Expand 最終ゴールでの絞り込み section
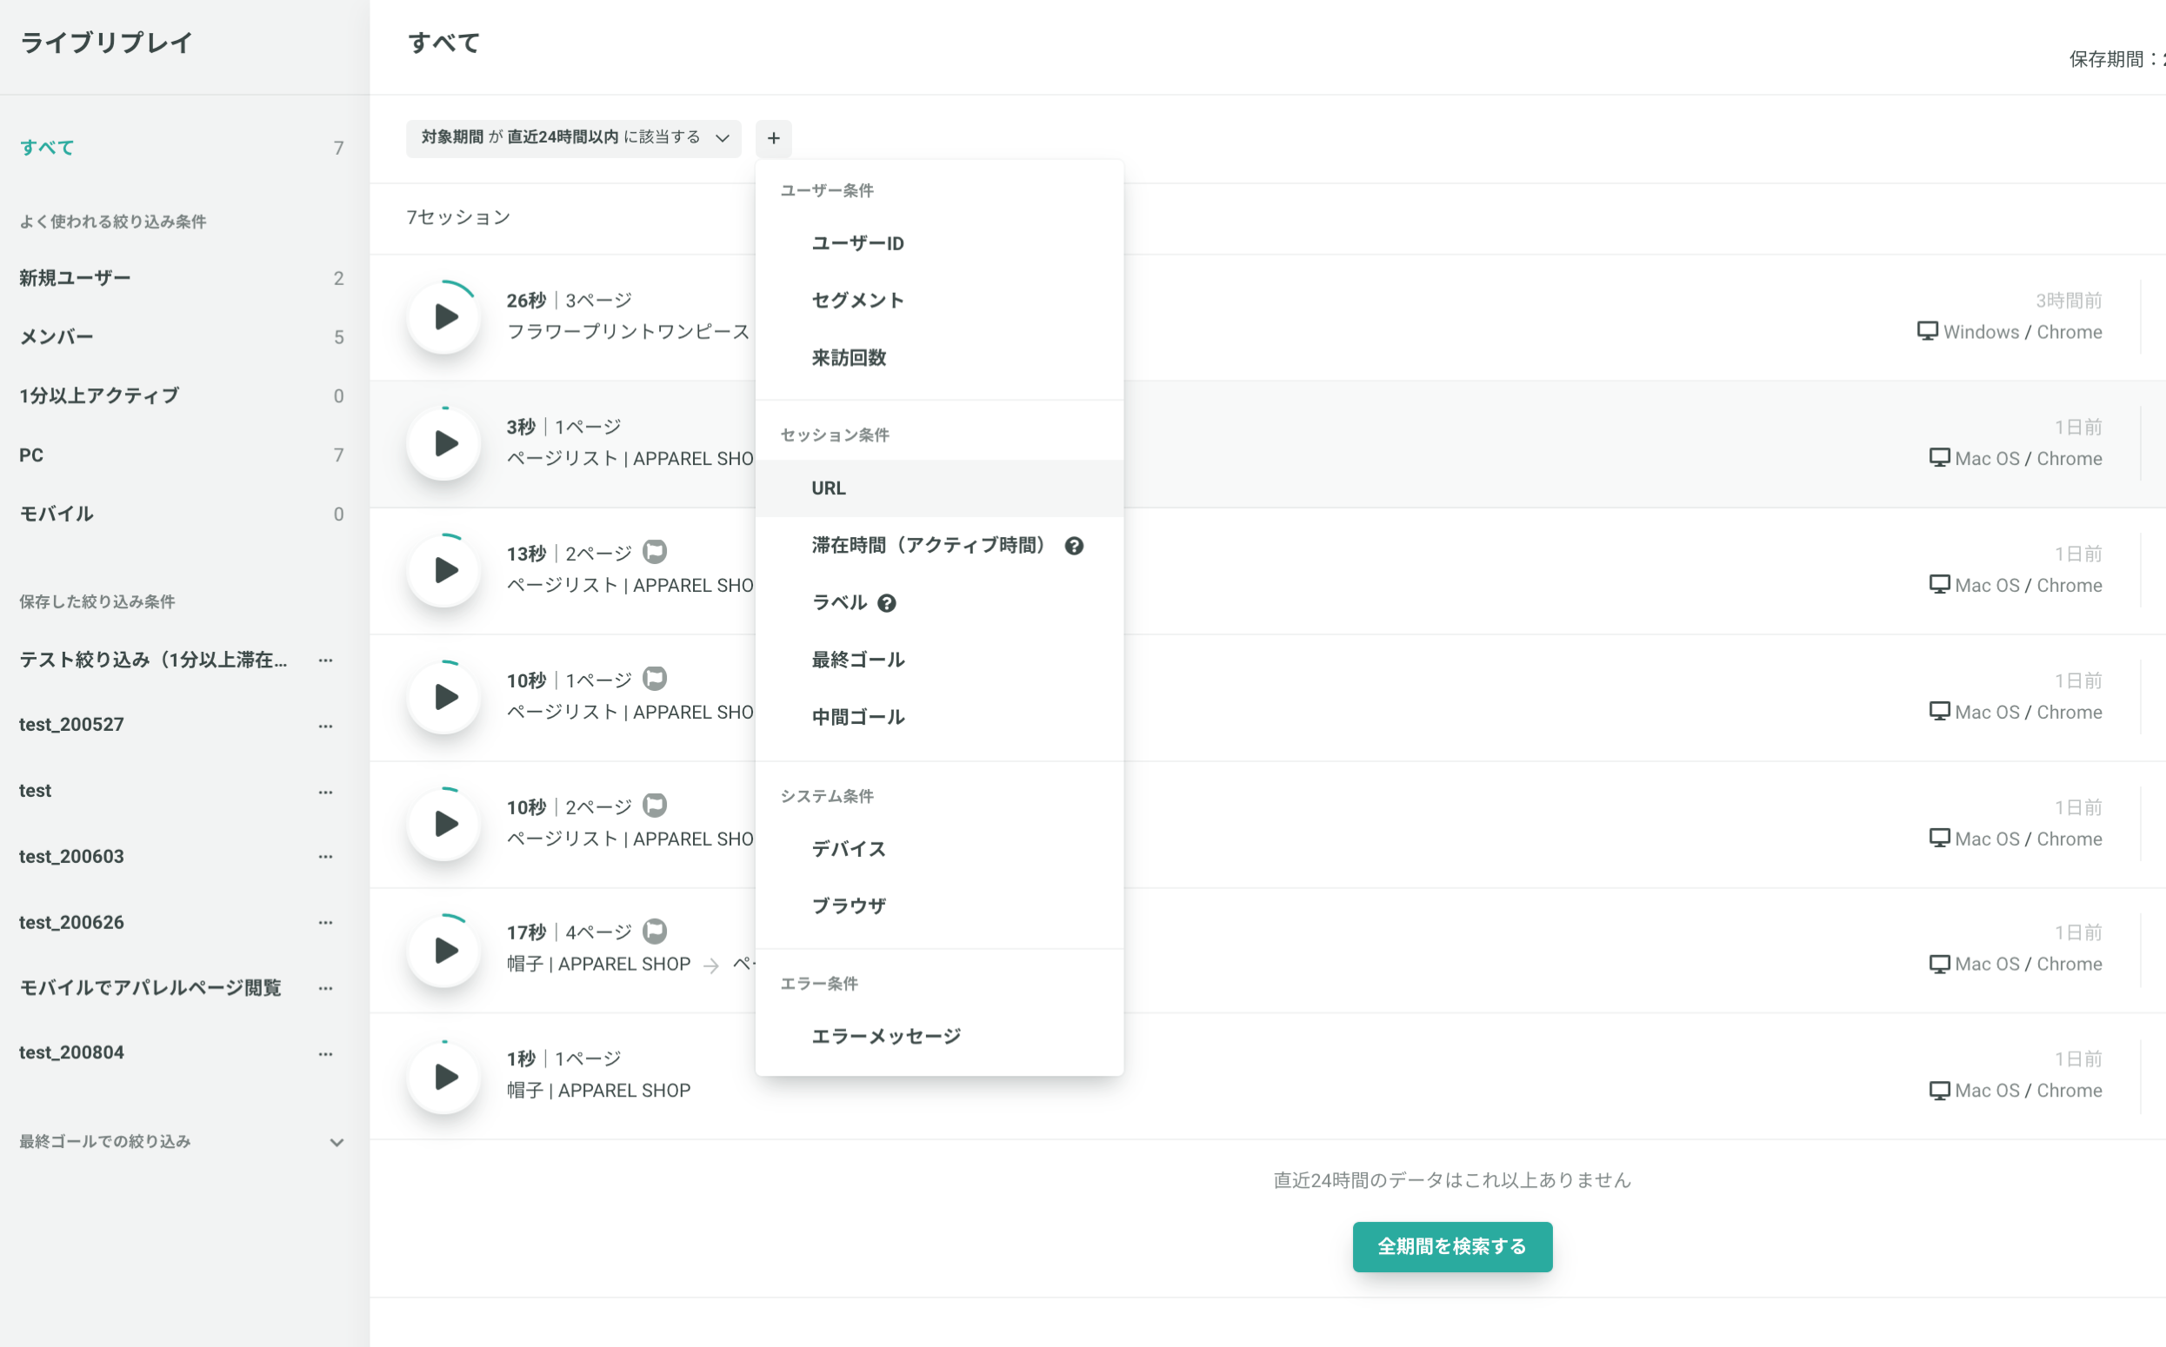Image resolution: width=2166 pixels, height=1347 pixels. 337,1142
